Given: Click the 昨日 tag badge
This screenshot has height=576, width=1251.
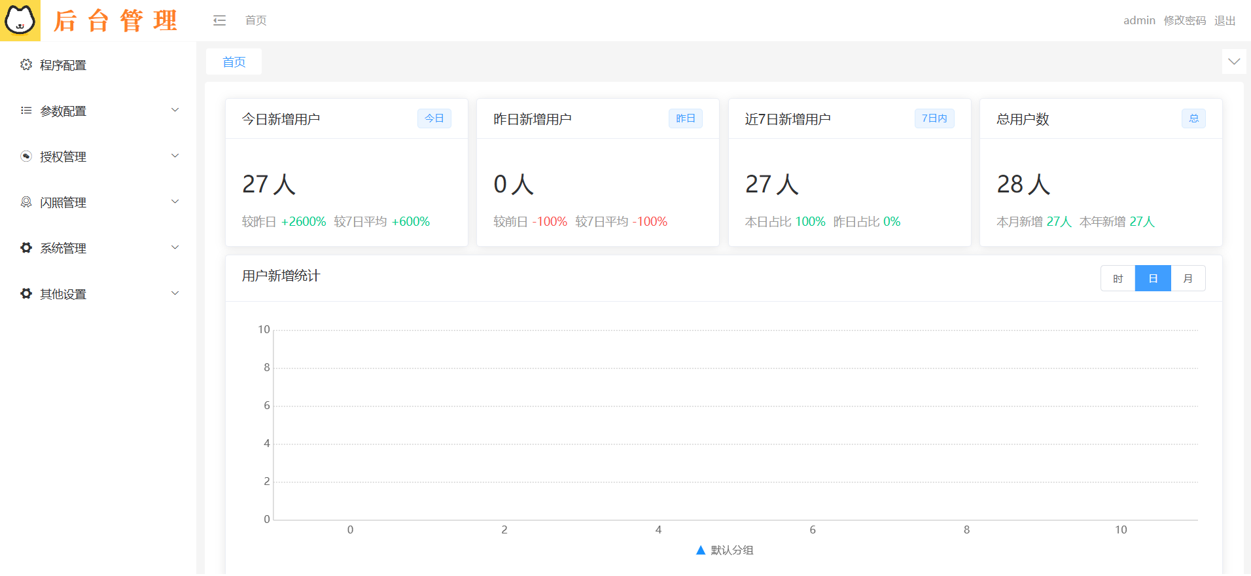Looking at the screenshot, I should point(686,118).
